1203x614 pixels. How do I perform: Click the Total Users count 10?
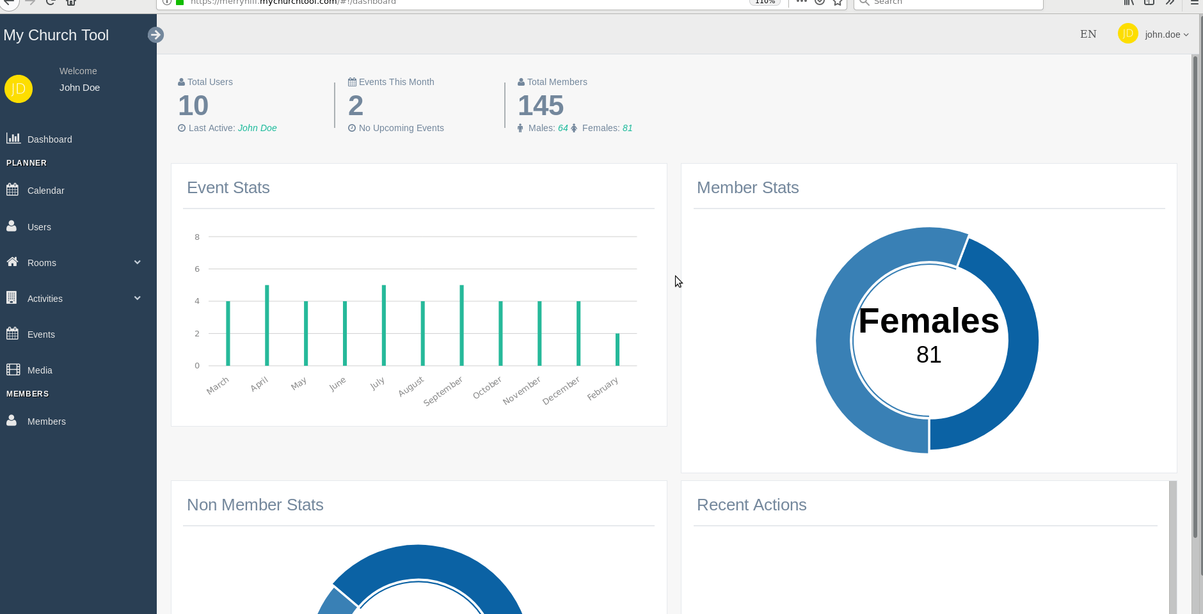pyautogui.click(x=193, y=106)
